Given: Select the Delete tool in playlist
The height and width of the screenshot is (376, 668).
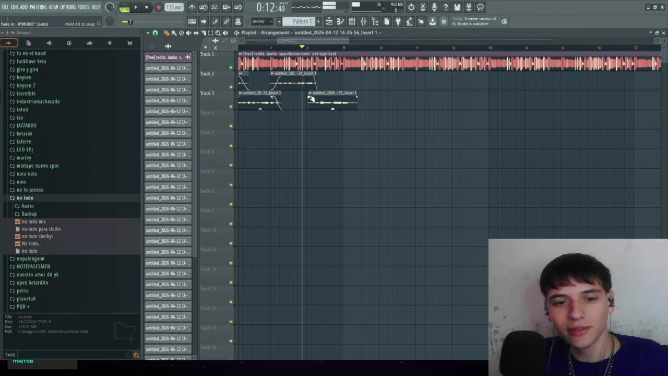Looking at the screenshot, I should 181,33.
